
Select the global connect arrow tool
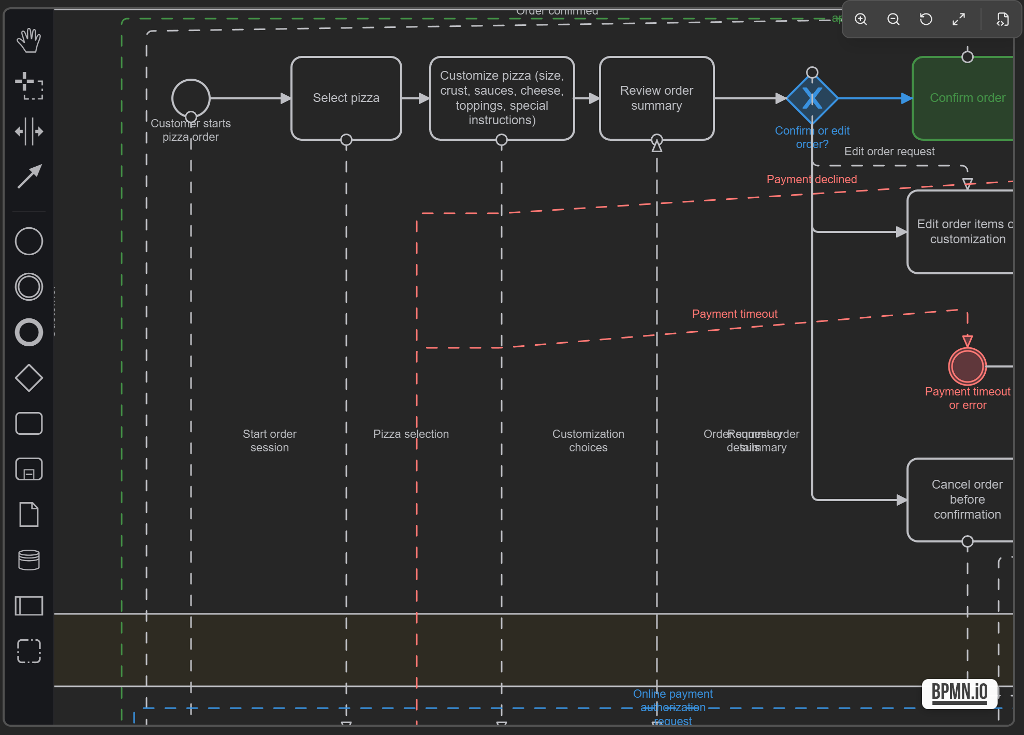28,177
